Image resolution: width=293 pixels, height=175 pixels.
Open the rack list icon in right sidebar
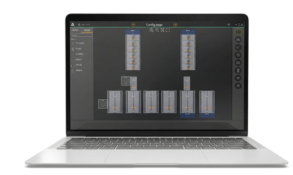click(238, 70)
